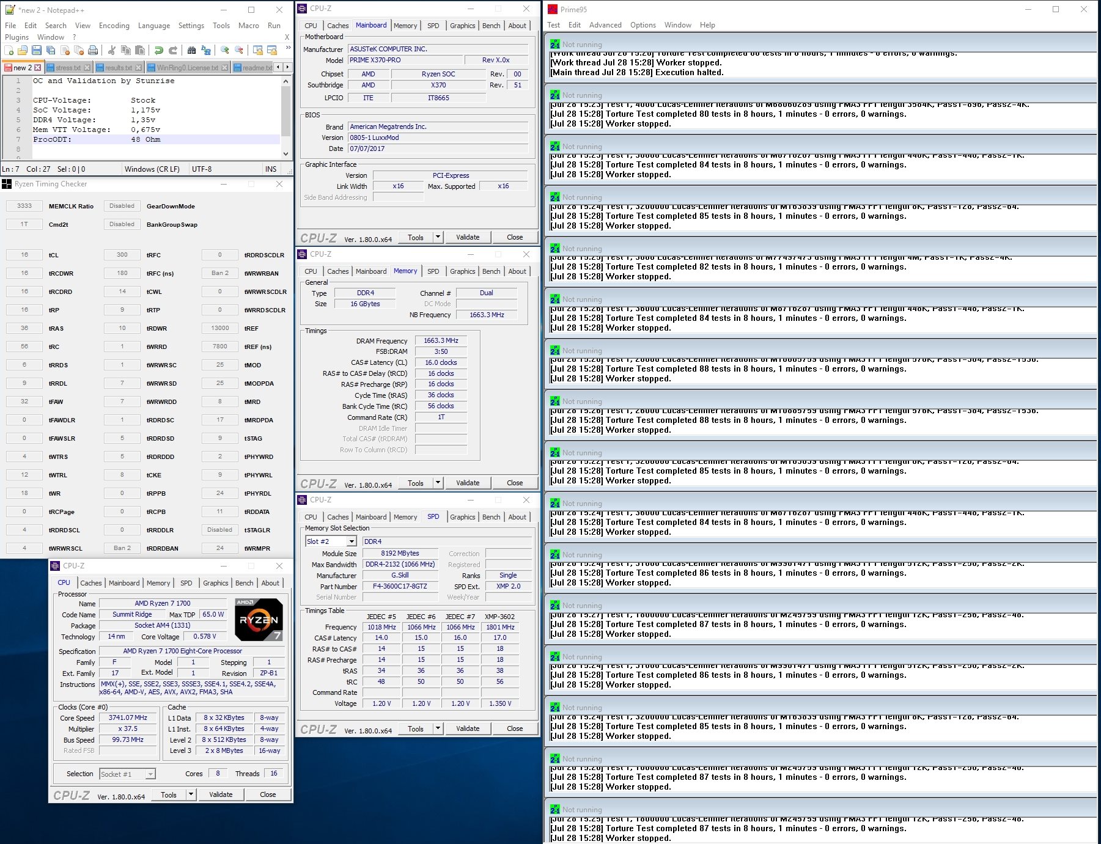Click the Tools button in CPU-Z SPD window

(x=416, y=728)
